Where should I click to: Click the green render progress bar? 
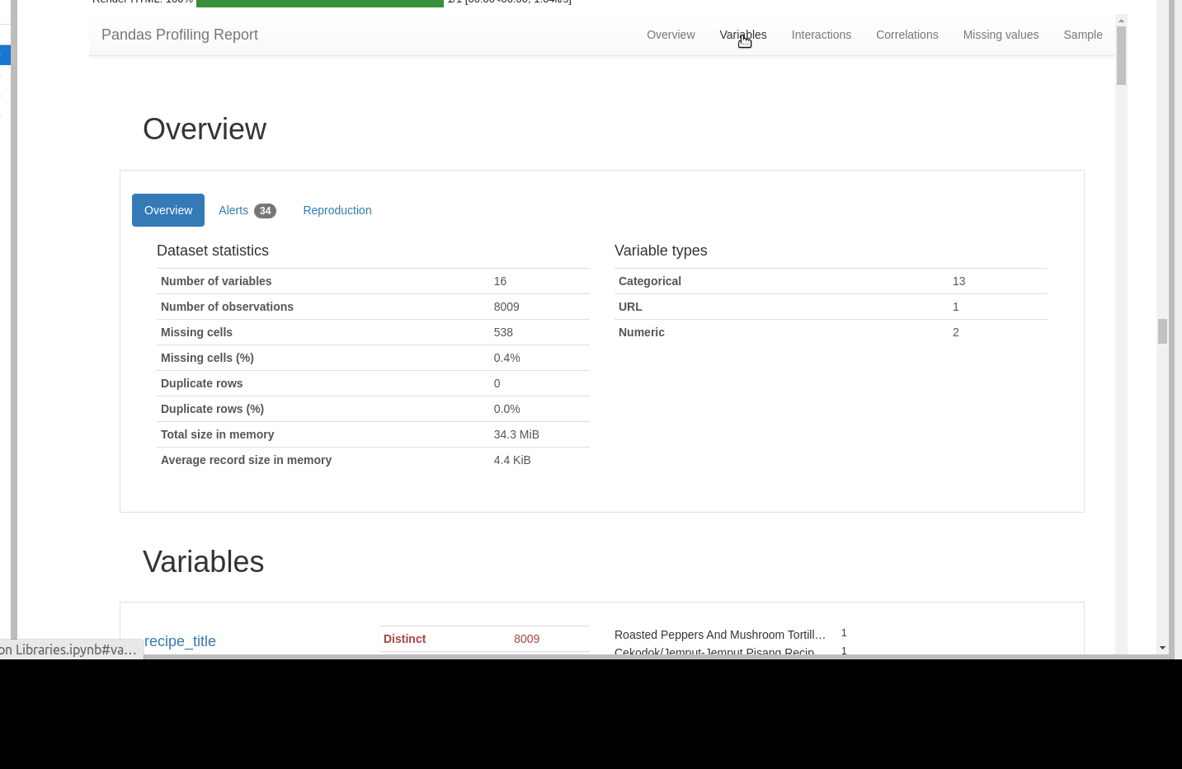click(320, 2)
